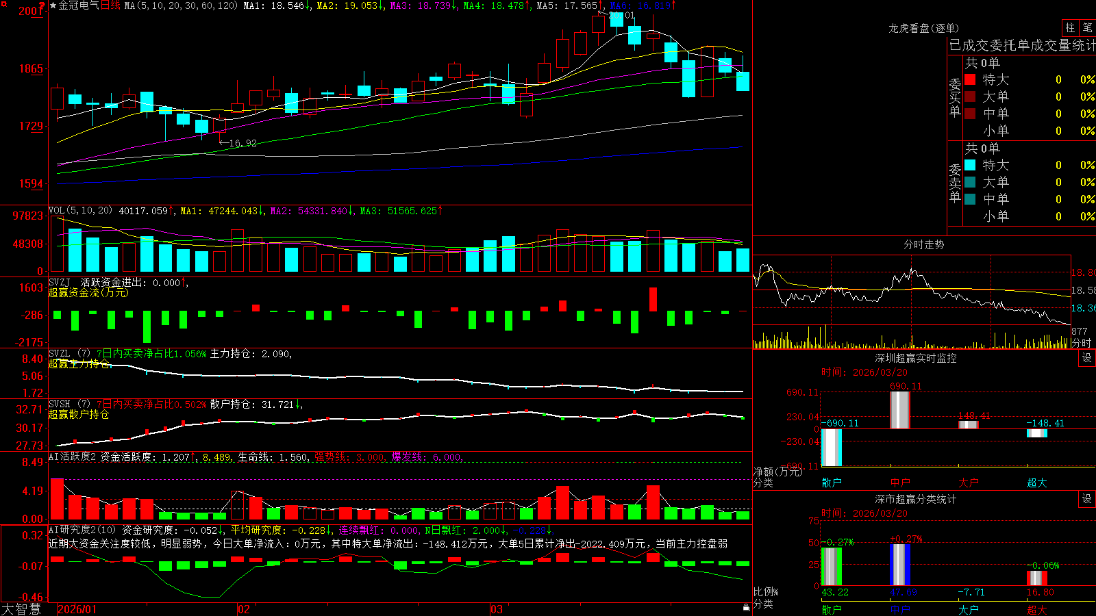Click the 委买单 vertical section label
Screen dimensions: 1096x616
[x=955, y=97]
